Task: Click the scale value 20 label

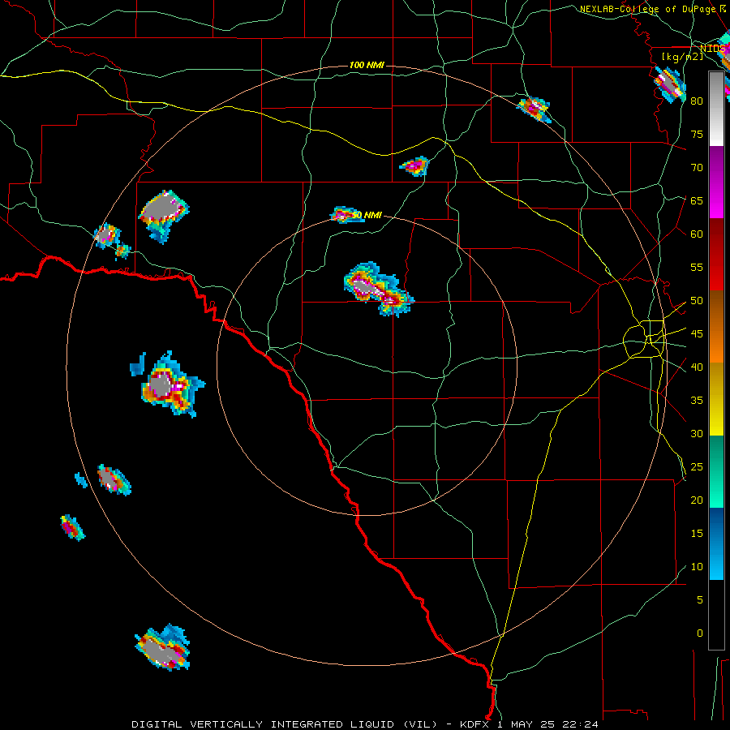Action: pyautogui.click(x=697, y=500)
